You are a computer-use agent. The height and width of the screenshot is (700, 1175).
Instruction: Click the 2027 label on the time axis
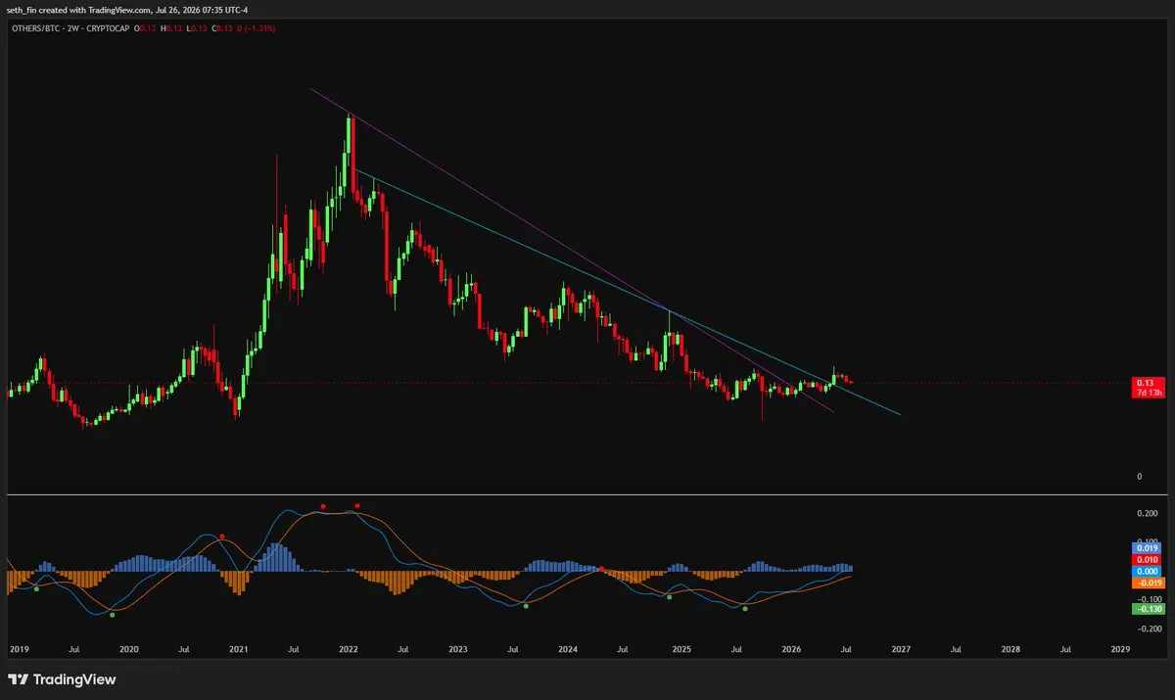[x=901, y=649]
